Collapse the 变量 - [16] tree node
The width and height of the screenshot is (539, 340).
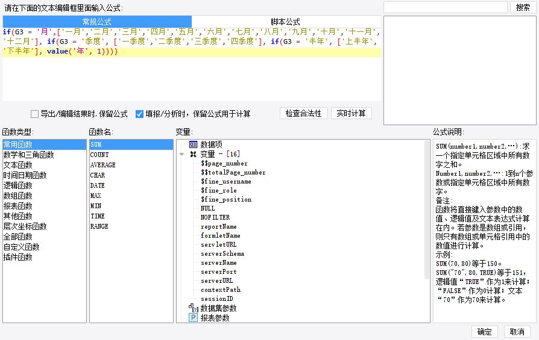point(181,155)
